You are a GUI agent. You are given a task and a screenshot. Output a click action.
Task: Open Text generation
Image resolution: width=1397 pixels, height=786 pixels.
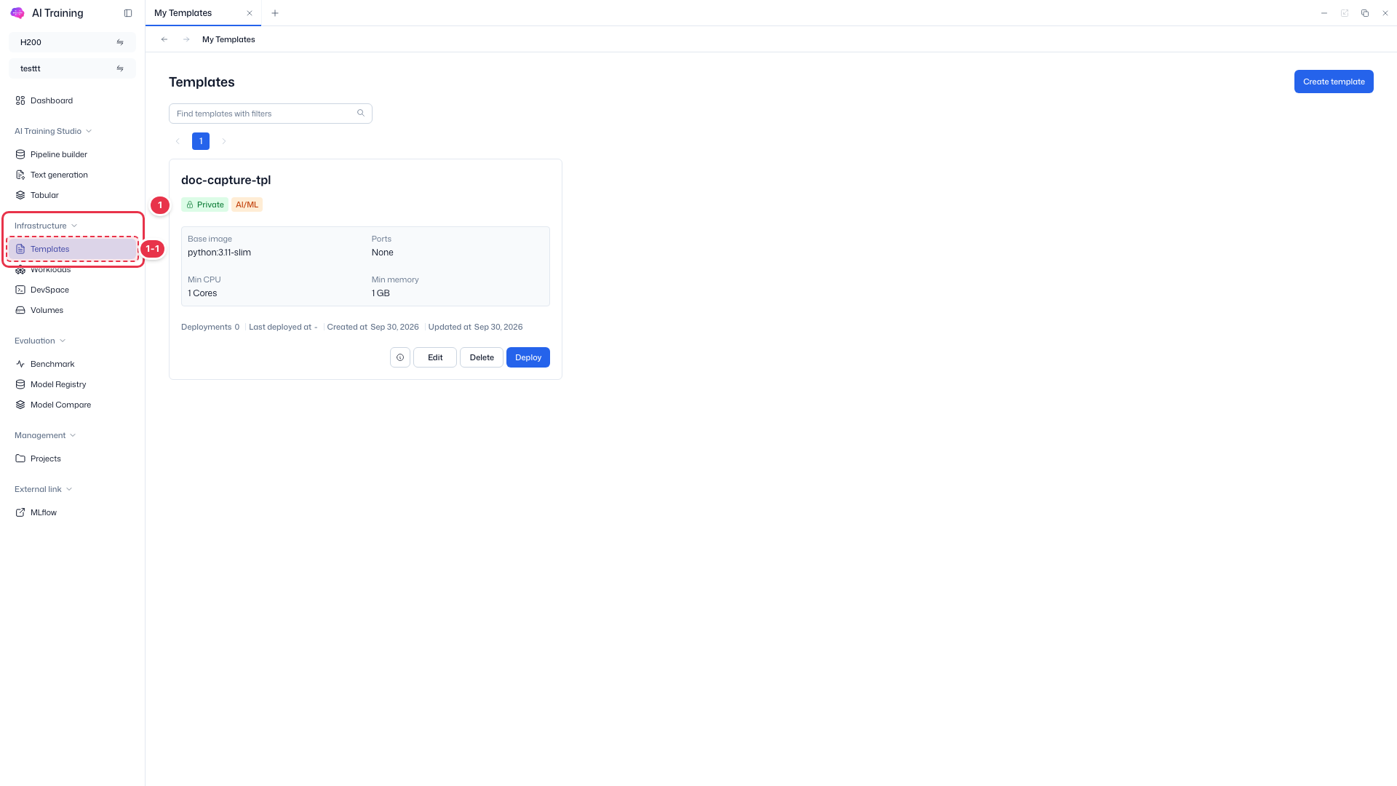point(72,175)
